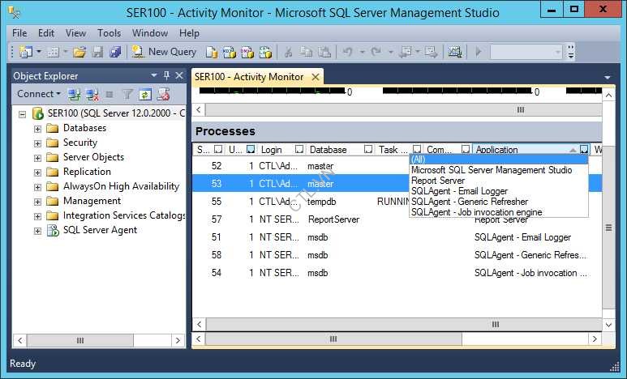Viewport: 627px width, 379px height.
Task: Click the Undo arrow icon
Action: tap(348, 52)
